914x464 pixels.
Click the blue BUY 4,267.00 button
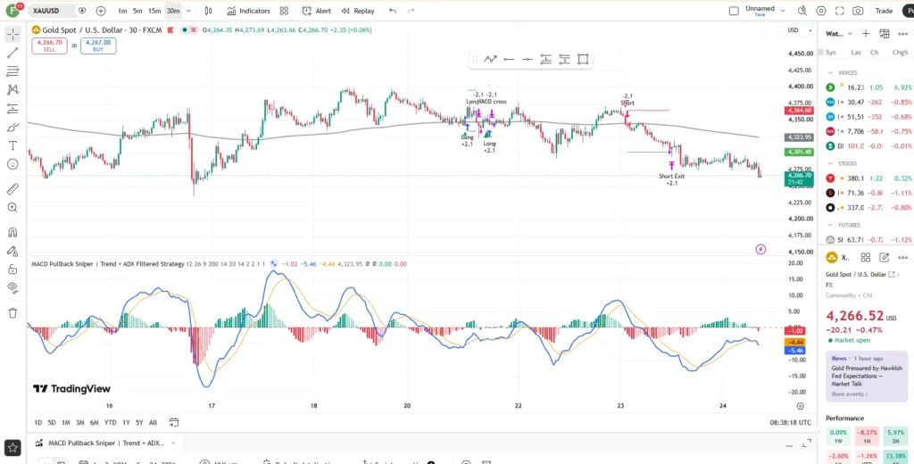click(98, 46)
